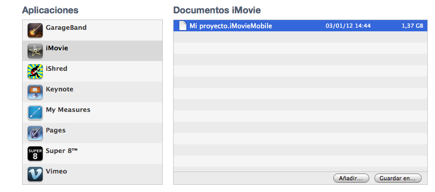Select the GarageBand label in list
Image resolution: width=435 pixels, height=192 pixels.
tap(66, 28)
